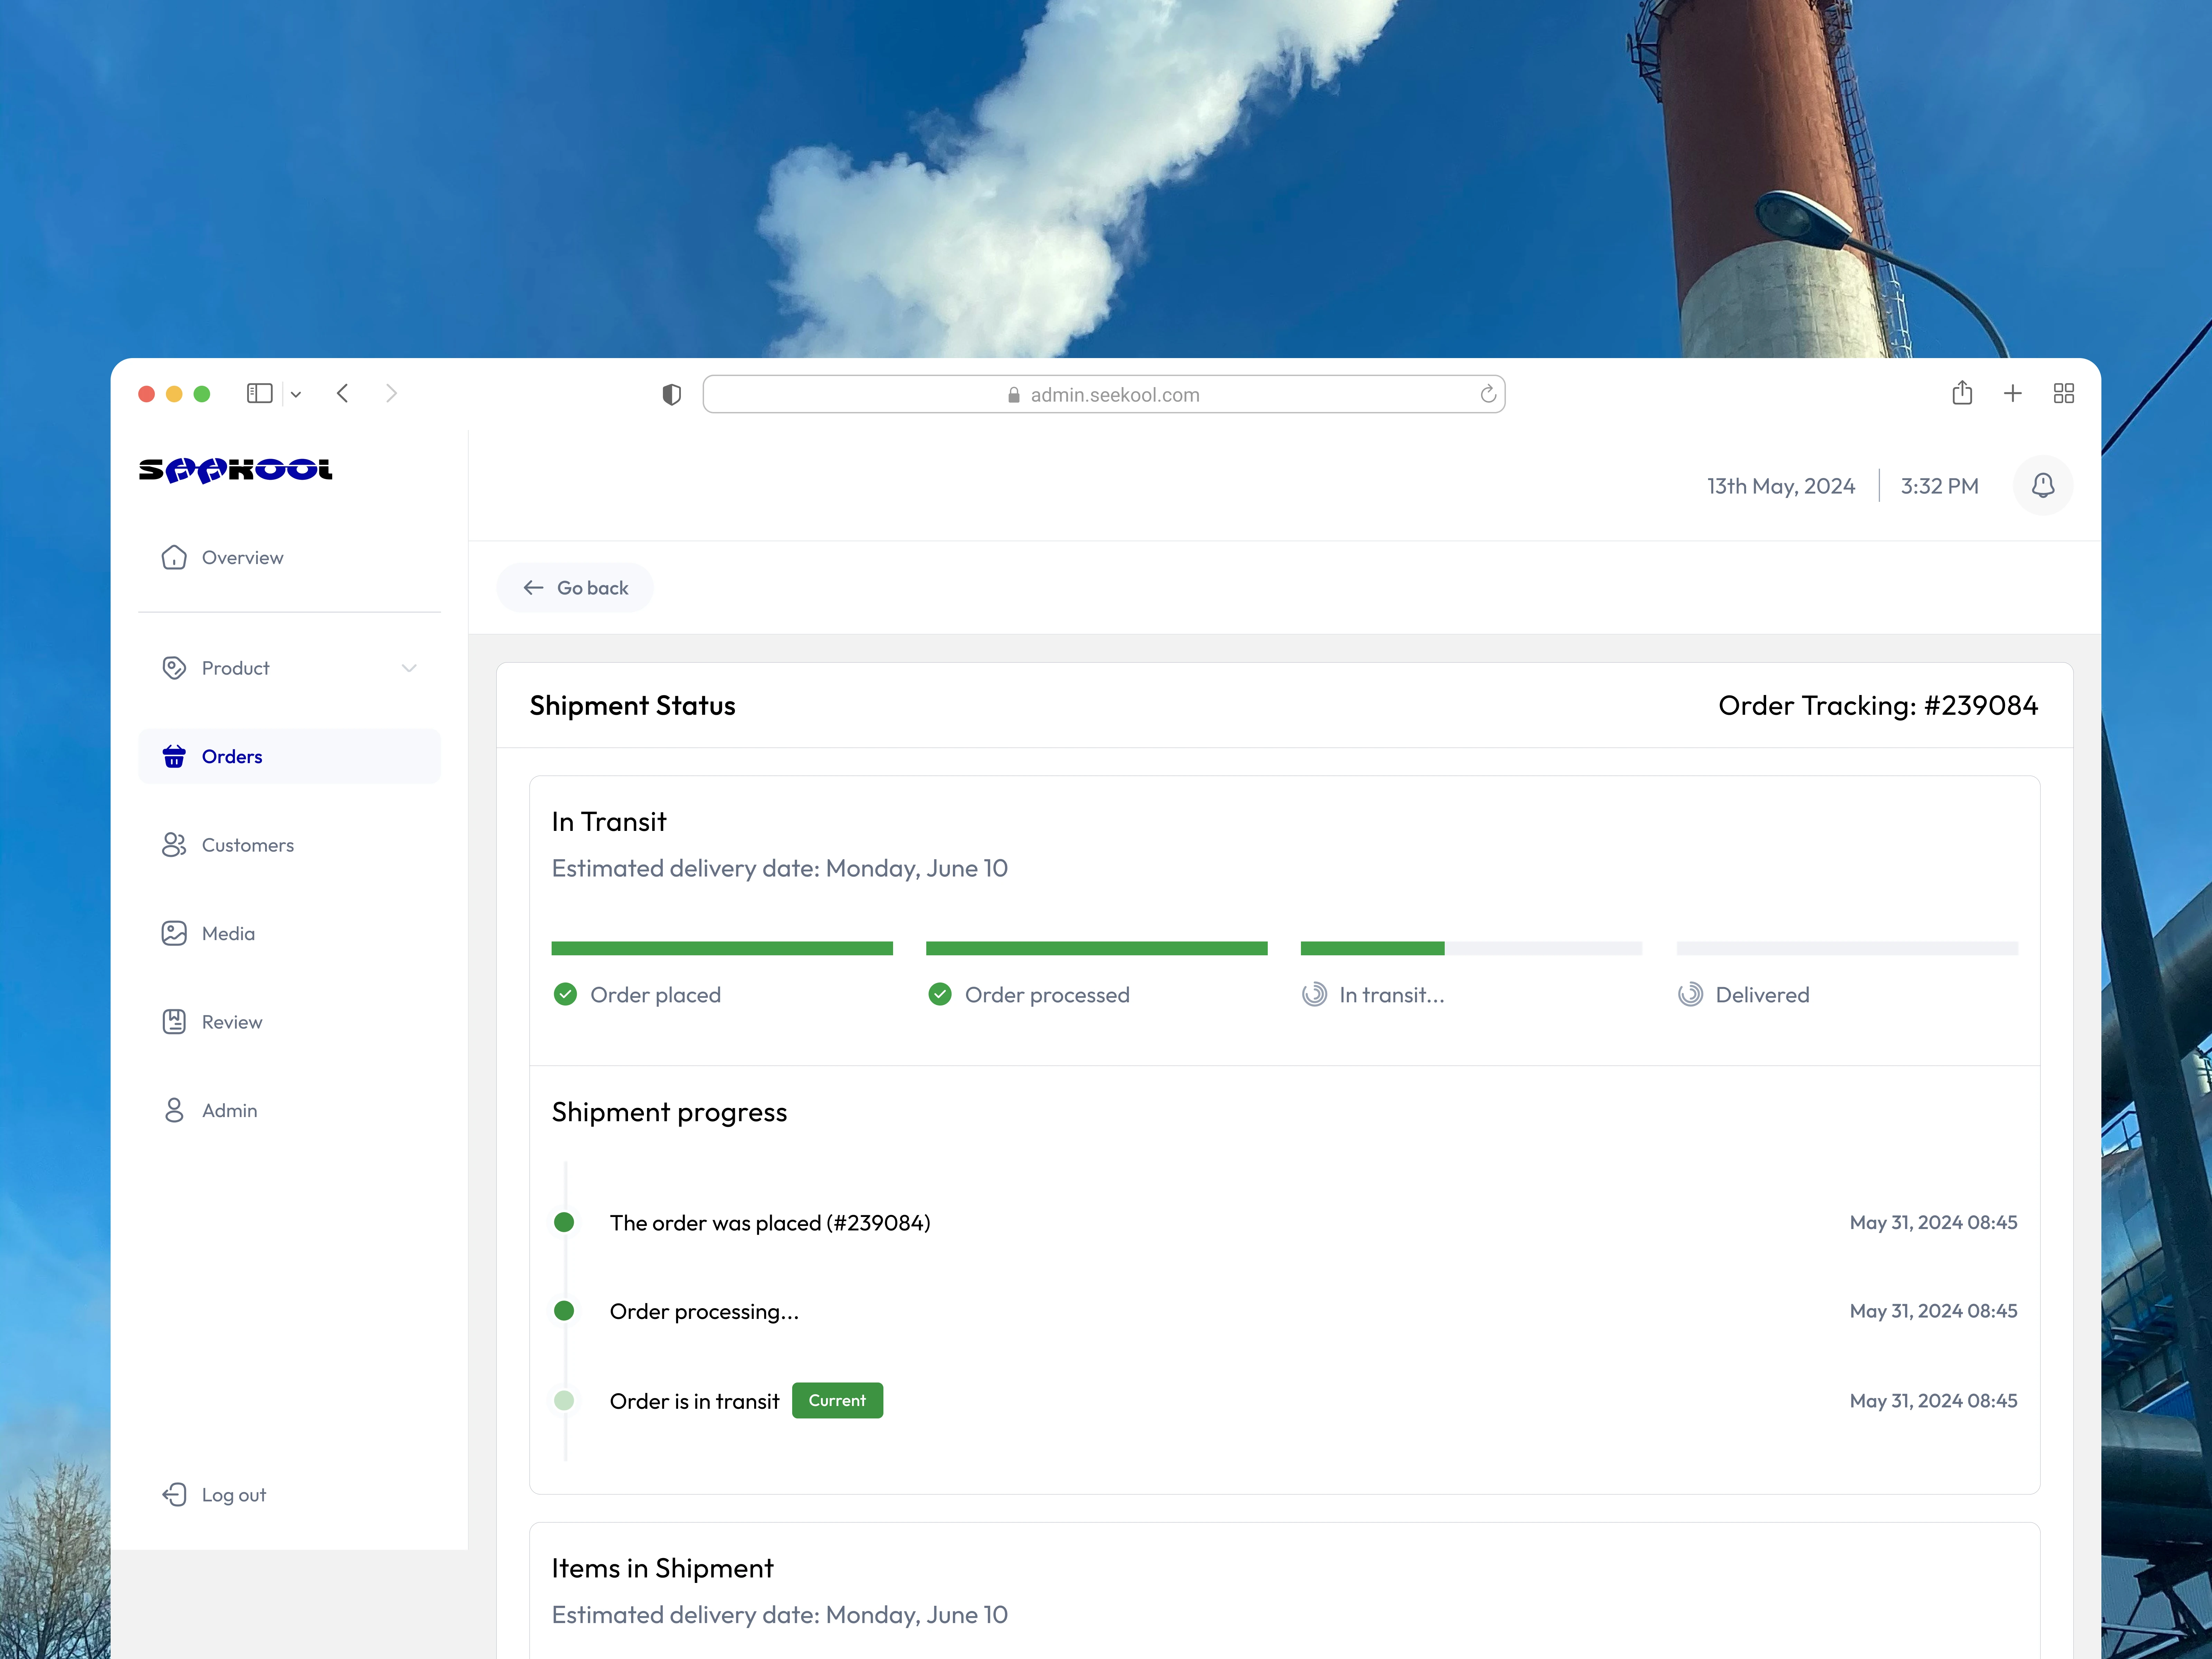
Task: Open the Overview menu item
Action: click(289, 557)
